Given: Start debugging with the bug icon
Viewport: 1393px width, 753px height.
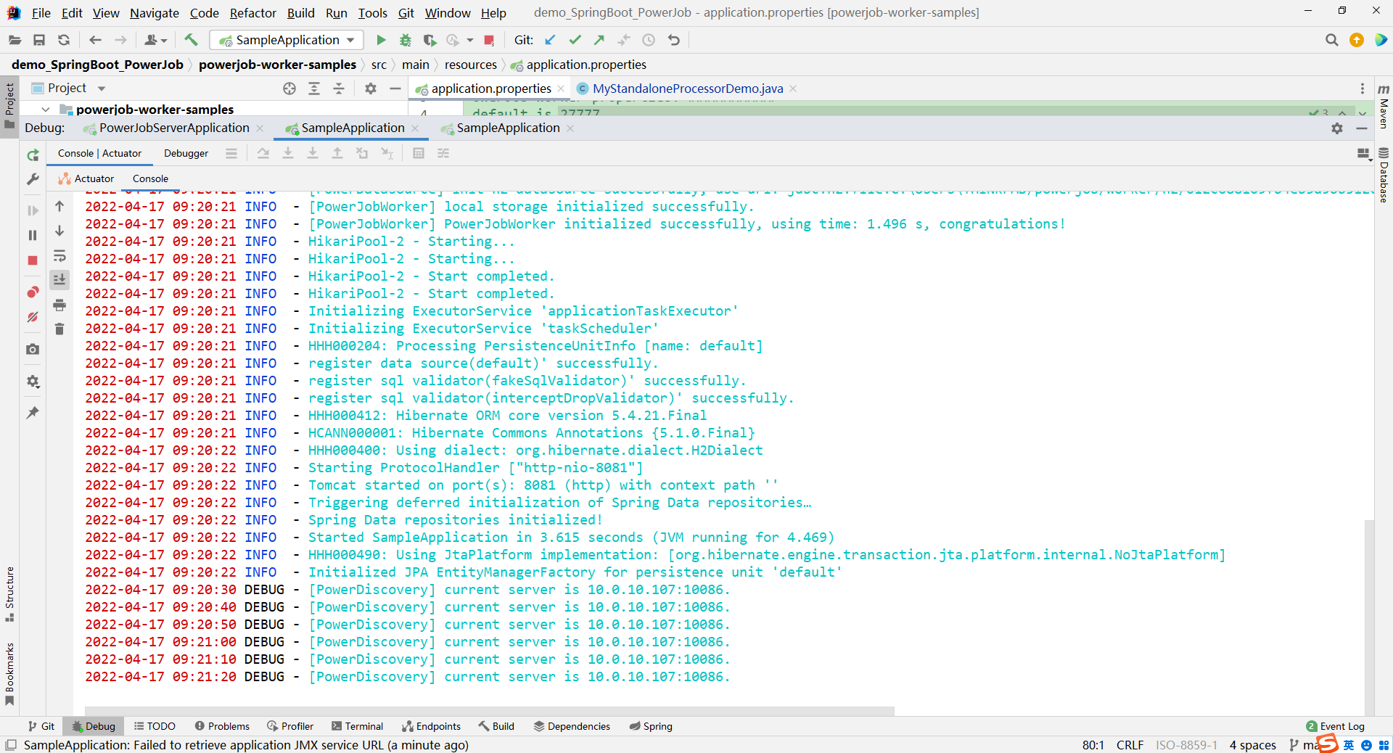Looking at the screenshot, I should [x=406, y=40].
